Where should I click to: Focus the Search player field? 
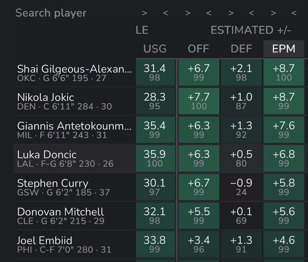(51, 13)
